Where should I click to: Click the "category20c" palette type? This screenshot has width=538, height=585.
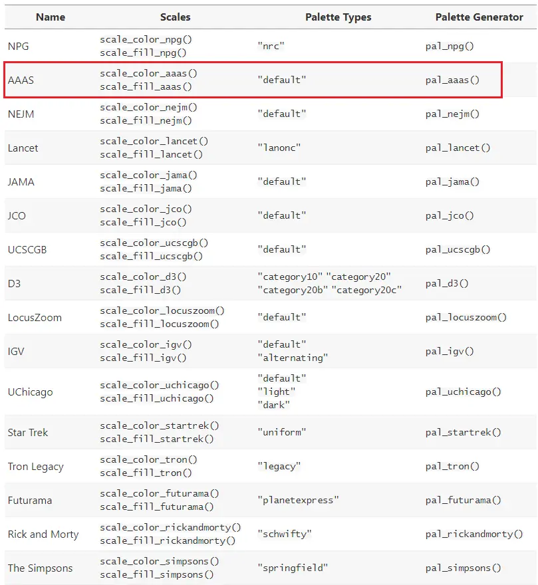(x=366, y=291)
